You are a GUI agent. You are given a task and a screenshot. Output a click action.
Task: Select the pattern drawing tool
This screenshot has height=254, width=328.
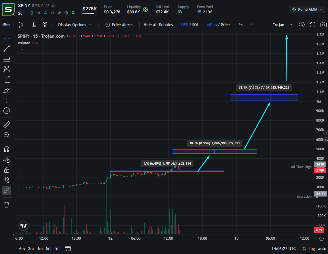pos(7,69)
